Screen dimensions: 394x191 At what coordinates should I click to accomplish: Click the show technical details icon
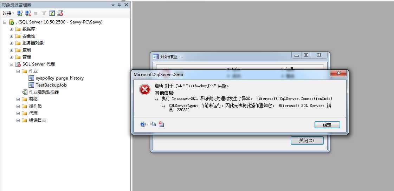(x=161, y=124)
